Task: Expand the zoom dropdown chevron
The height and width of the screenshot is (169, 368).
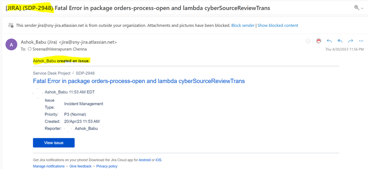Action: point(362,8)
